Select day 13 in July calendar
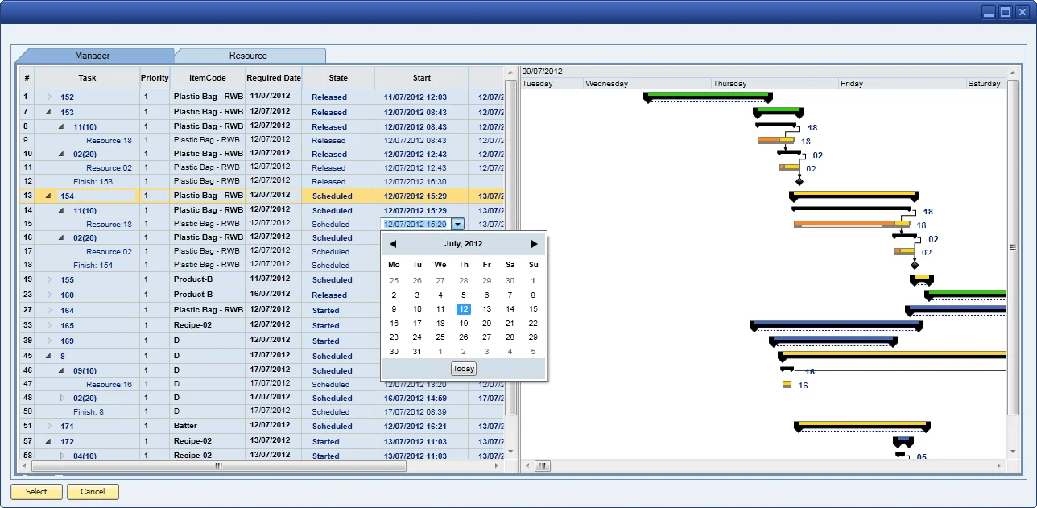This screenshot has height=508, width=1037. (486, 309)
